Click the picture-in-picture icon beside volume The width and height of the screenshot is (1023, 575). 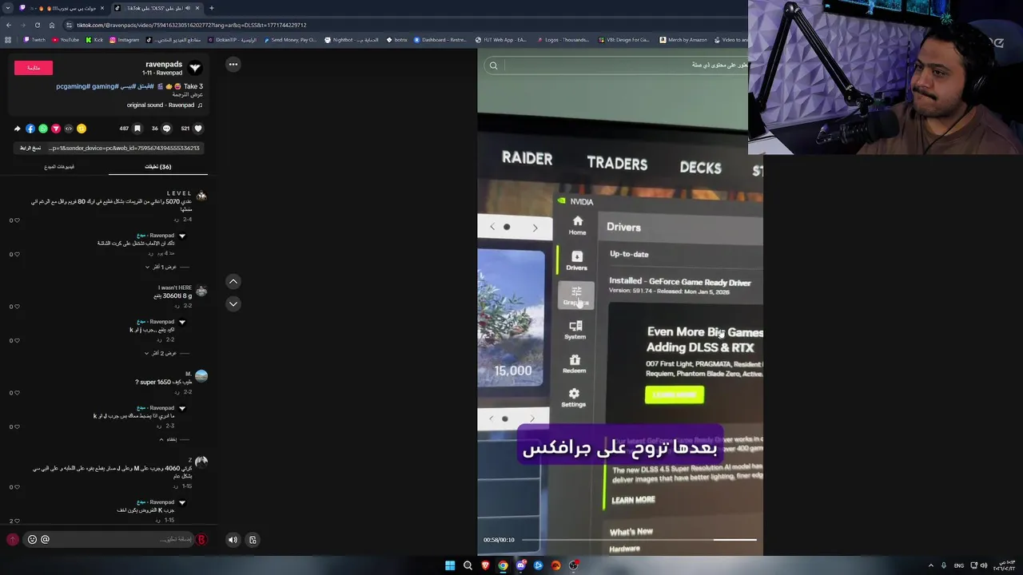[253, 540]
